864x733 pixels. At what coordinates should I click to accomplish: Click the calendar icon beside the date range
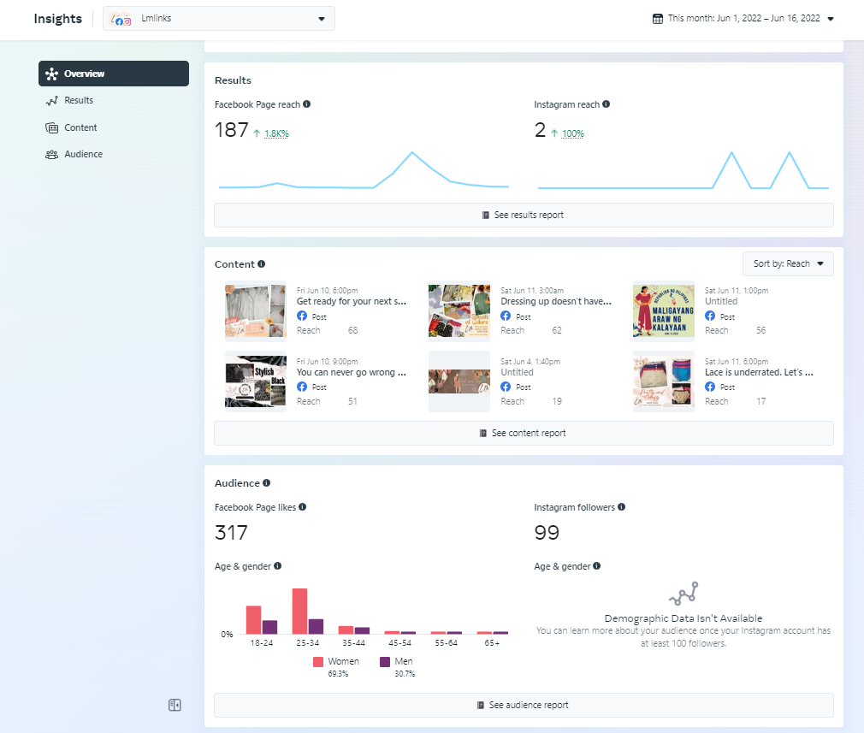pos(657,19)
